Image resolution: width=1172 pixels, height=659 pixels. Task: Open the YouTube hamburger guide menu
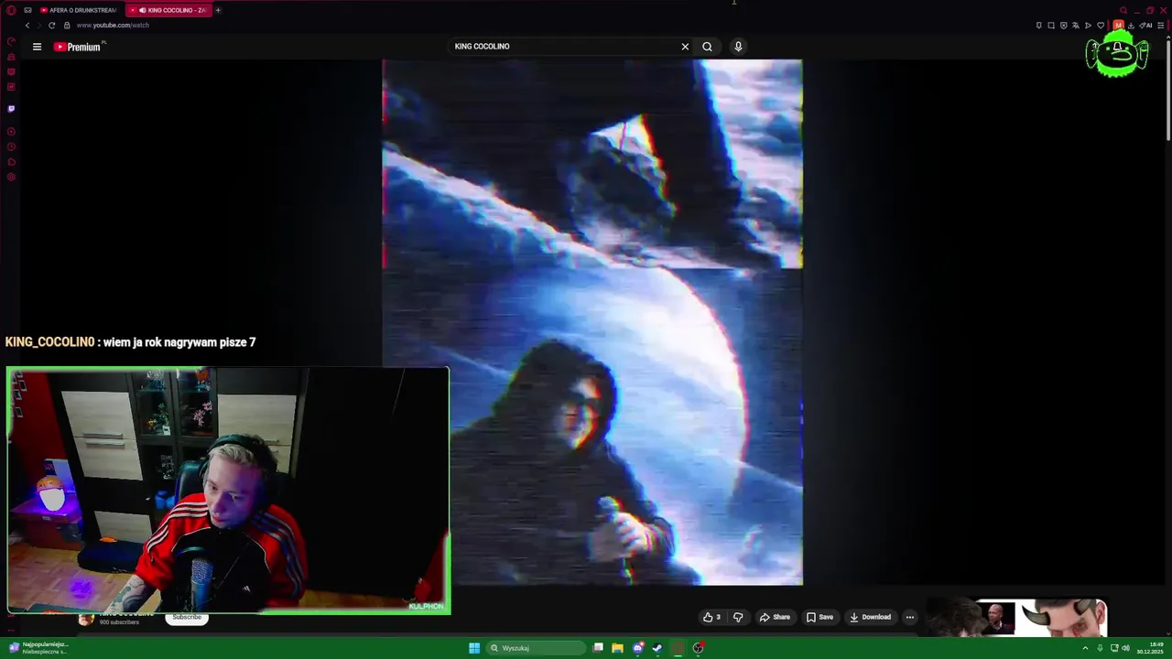click(x=37, y=47)
